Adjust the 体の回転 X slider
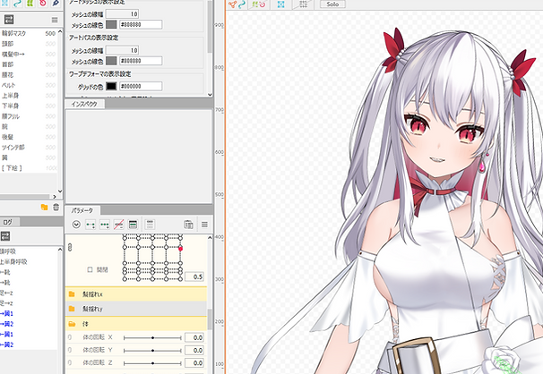This screenshot has height=374, width=543. 152,337
